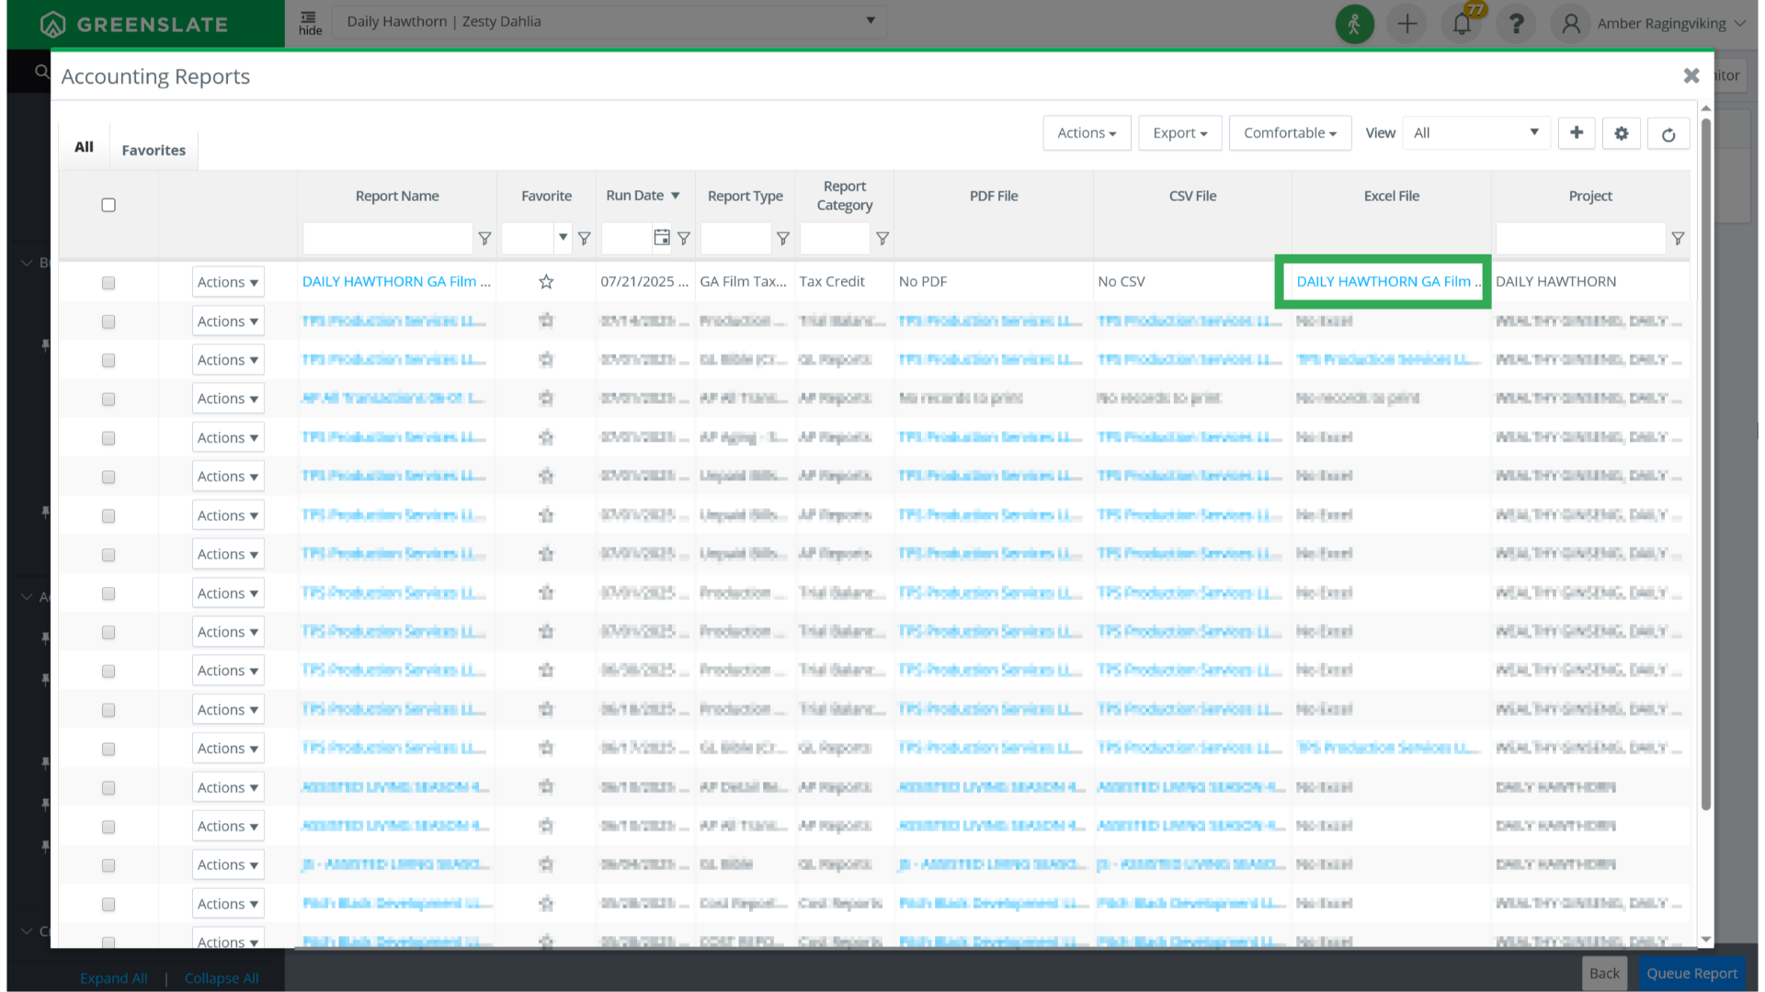Check the fifth row checkbox
Screen dimensions: 1765x992
(x=108, y=438)
